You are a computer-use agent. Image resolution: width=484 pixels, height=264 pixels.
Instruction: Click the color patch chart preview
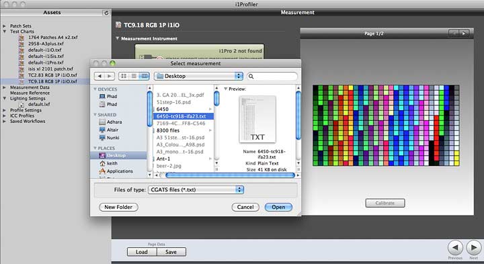[386, 126]
